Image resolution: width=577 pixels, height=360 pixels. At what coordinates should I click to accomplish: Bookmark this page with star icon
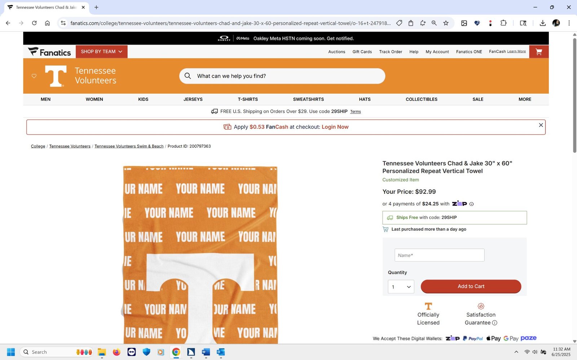446,23
